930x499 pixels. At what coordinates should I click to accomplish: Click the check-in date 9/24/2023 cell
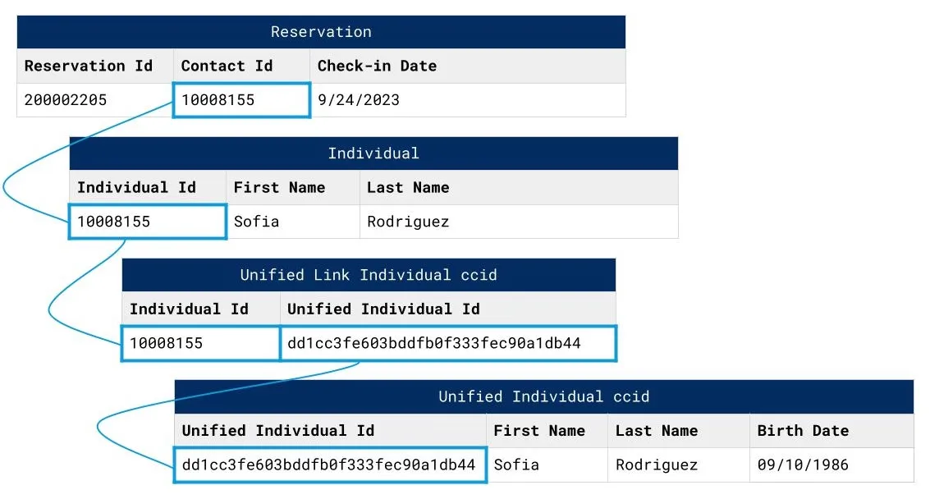tap(359, 100)
